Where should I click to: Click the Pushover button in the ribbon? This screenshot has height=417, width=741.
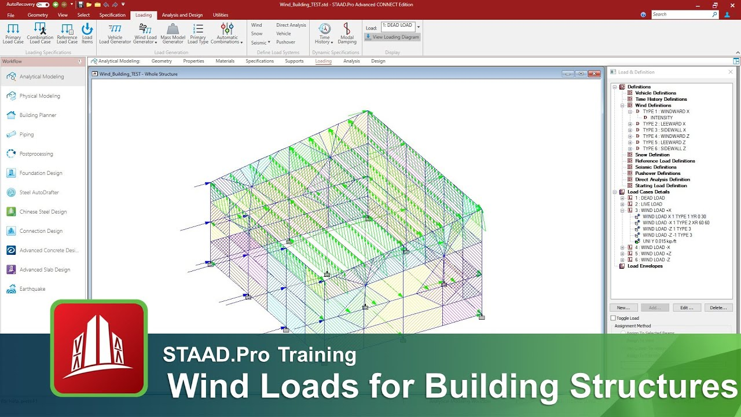click(286, 42)
